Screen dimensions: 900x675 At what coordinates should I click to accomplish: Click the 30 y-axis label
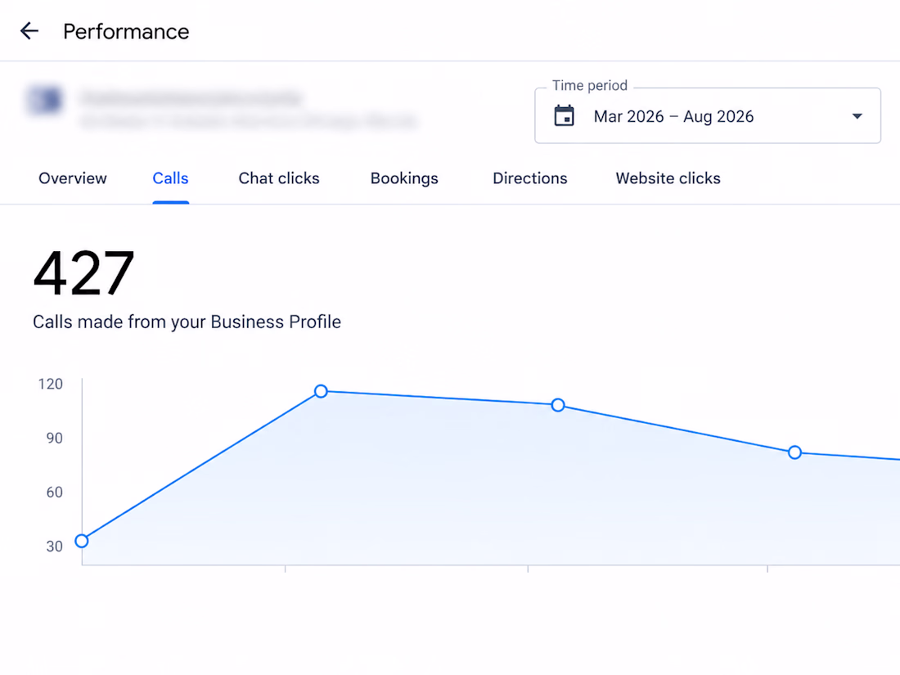[55, 547]
